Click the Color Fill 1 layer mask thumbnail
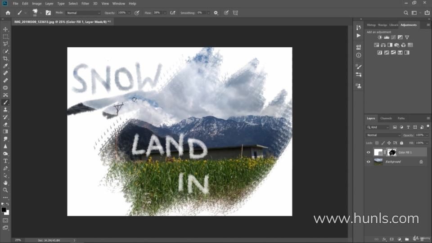The height and width of the screenshot is (243, 432). point(391,152)
